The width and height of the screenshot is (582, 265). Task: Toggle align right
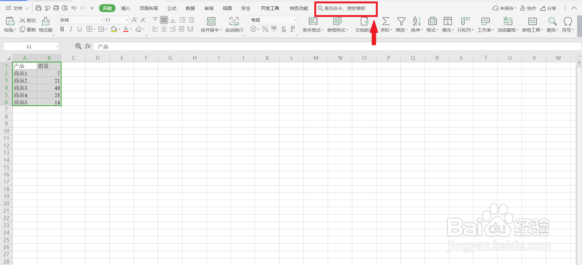173,29
